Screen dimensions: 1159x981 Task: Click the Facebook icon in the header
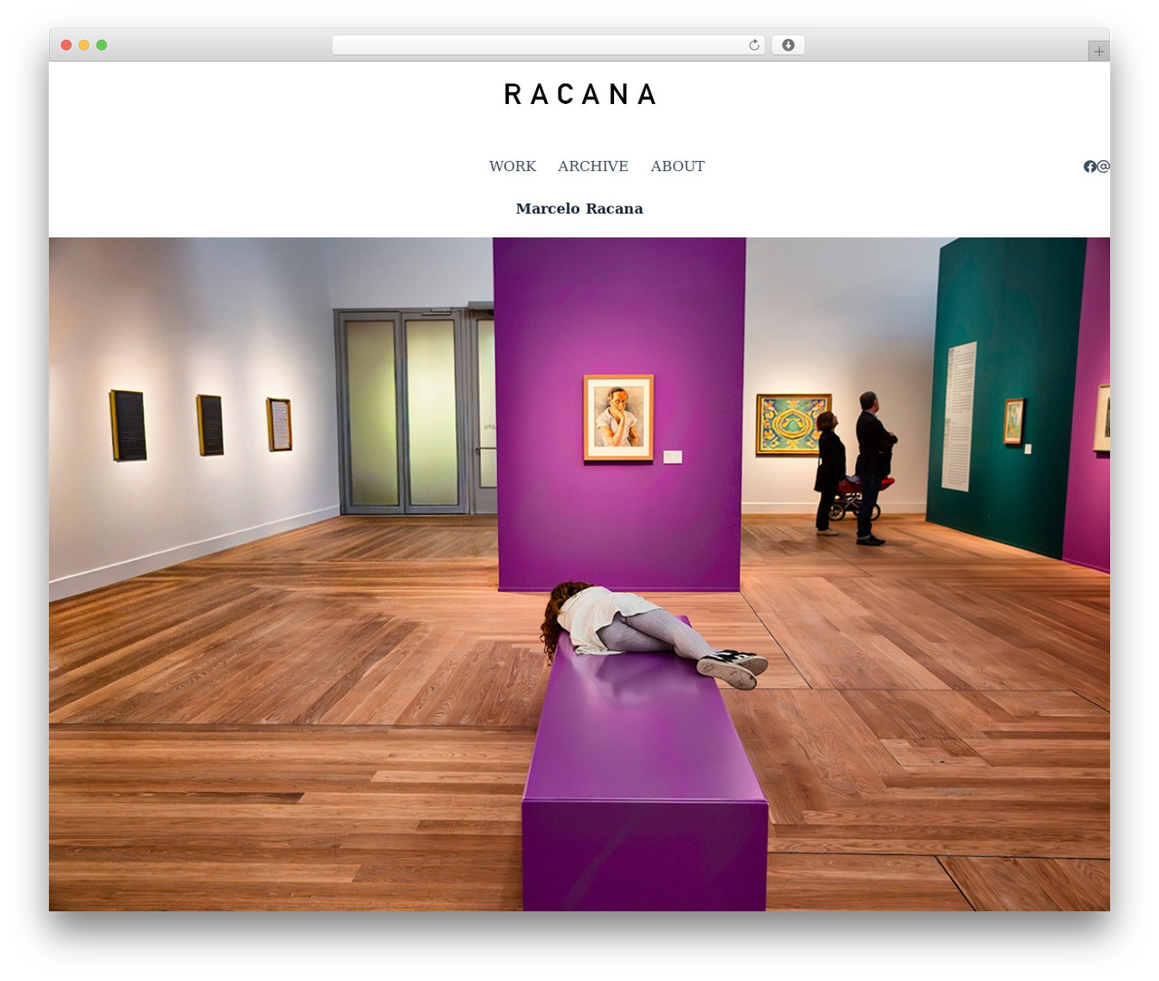1090,167
